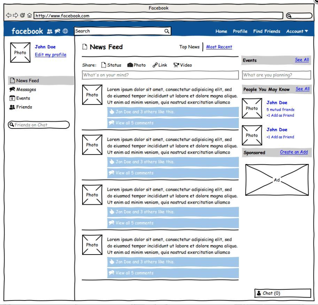This screenshot has height=305, width=318.
Task: Open Events in left sidebar
Action: 20,98
